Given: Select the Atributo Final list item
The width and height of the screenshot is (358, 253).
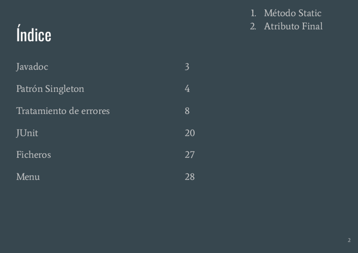Looking at the screenshot, I should click(293, 26).
